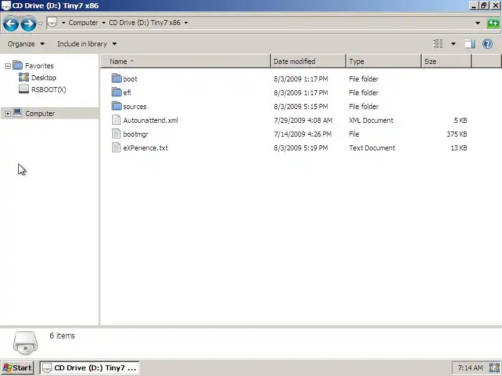Image resolution: width=502 pixels, height=376 pixels.
Task: Restore down the CD Drive window
Action: click(484, 6)
